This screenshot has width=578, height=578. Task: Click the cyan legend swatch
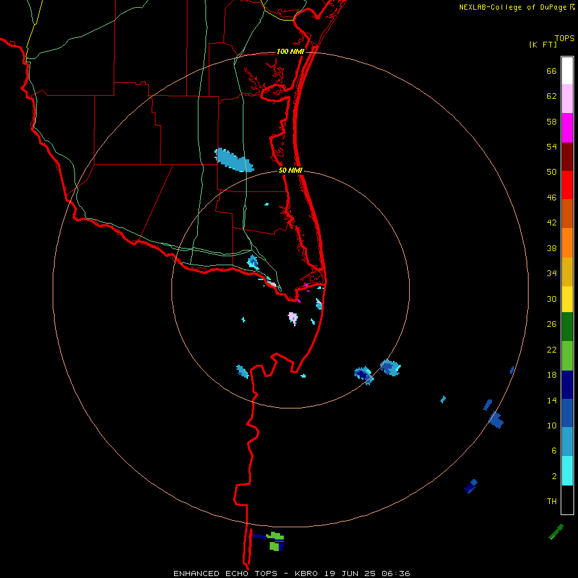tap(567, 471)
